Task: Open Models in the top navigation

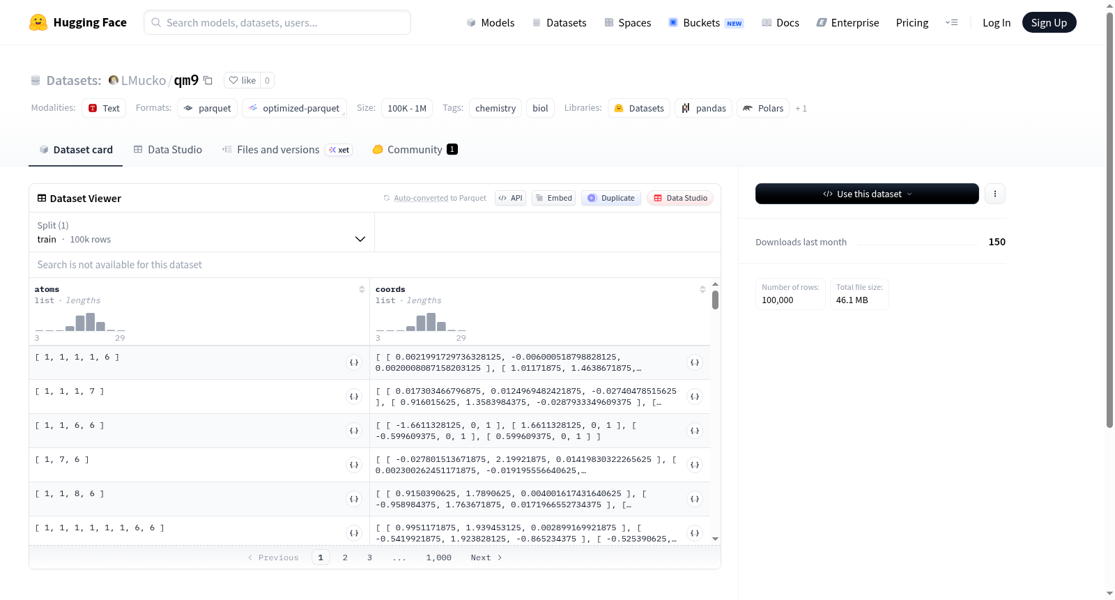Action: pos(491,22)
